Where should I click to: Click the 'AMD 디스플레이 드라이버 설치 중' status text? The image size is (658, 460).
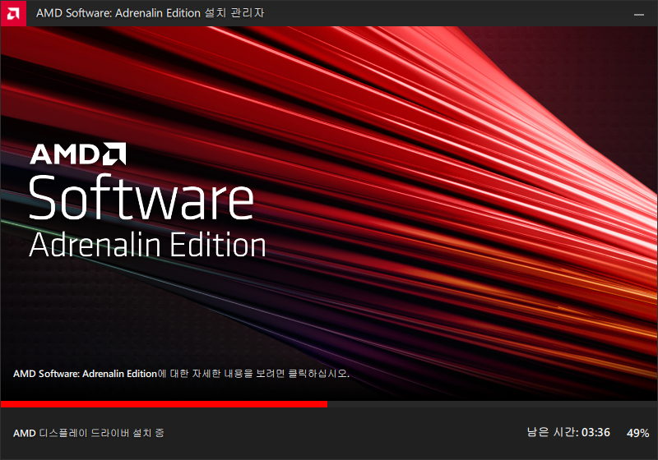pyautogui.click(x=89, y=433)
